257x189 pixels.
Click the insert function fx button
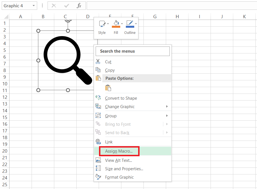tap(79, 6)
